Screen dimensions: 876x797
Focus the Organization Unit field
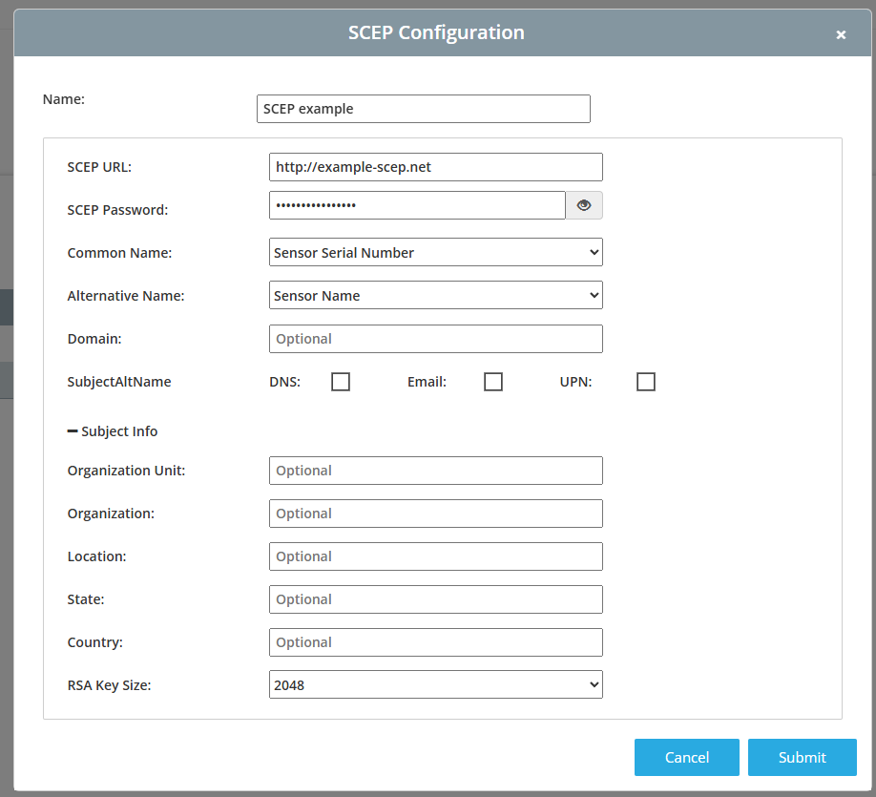[x=436, y=471]
